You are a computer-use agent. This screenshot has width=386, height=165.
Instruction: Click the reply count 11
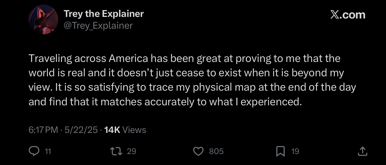pos(48,151)
